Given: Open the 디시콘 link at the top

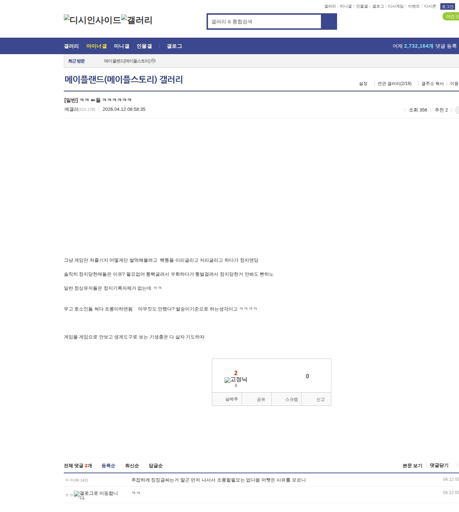Looking at the screenshot, I should pos(430,6).
